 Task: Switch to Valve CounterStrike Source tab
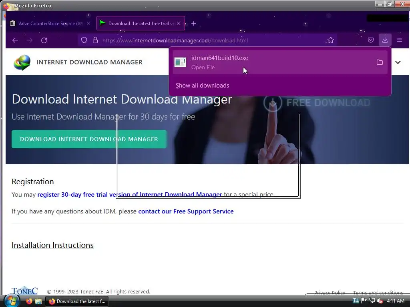tap(50, 24)
